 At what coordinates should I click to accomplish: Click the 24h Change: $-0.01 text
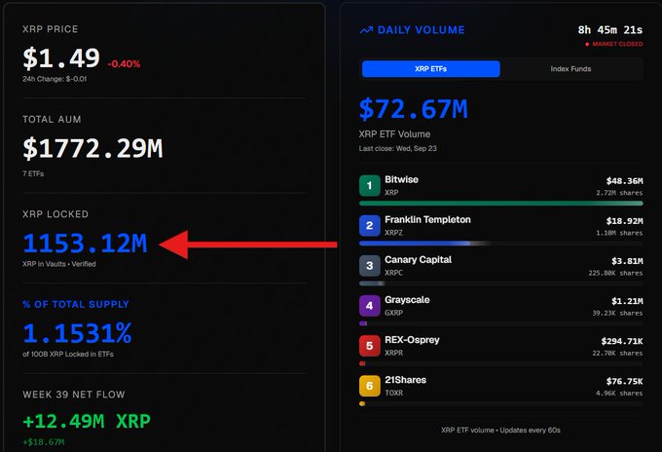pyautogui.click(x=55, y=79)
